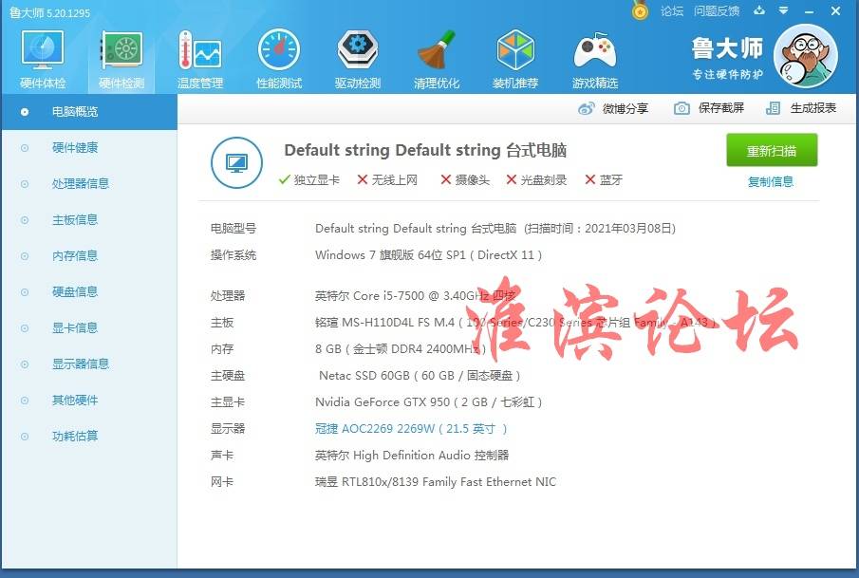Click the 摄像头 status indicator
This screenshot has width=859, height=578.
[465, 179]
